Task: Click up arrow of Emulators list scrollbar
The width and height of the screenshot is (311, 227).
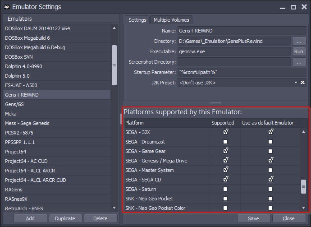Action: point(114,28)
